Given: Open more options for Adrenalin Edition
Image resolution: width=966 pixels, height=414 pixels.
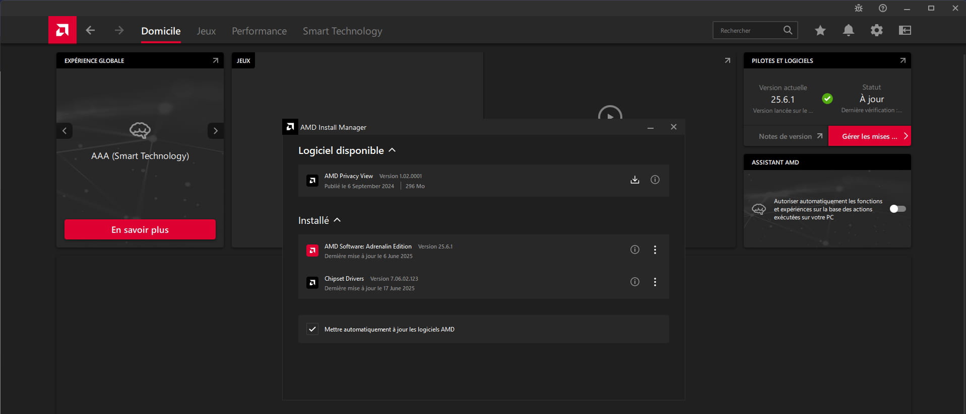Looking at the screenshot, I should click(x=655, y=250).
